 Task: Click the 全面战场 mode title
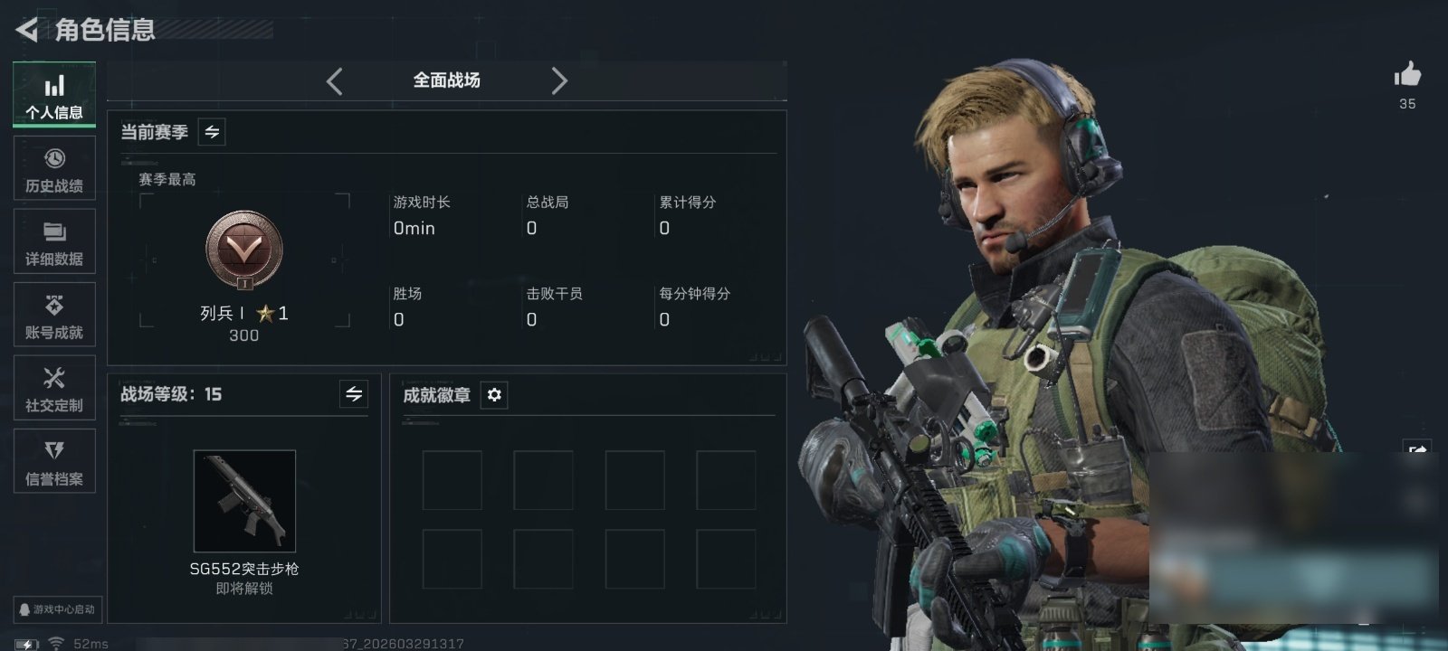(x=446, y=80)
